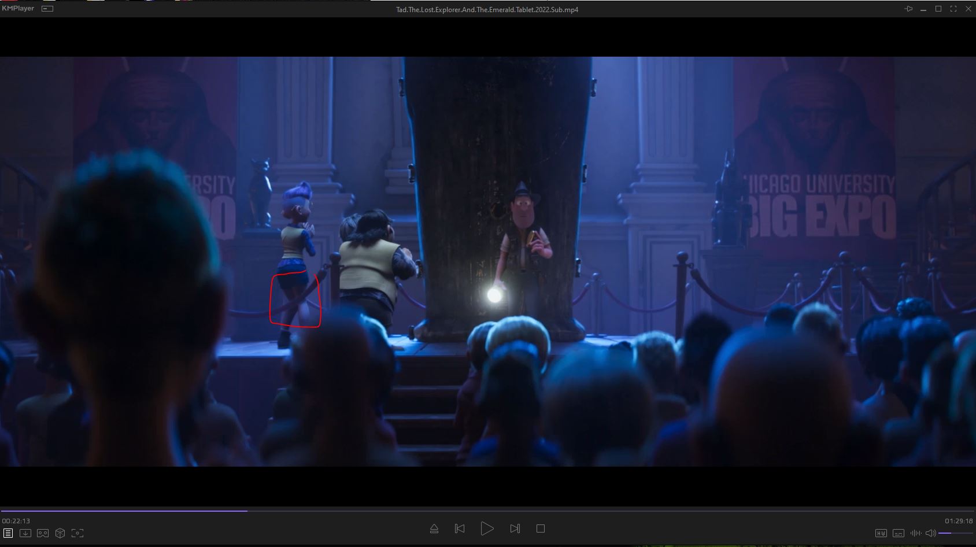Screen dimensions: 976x547
Task: Open the KMPlayer main menu
Action: click(x=18, y=9)
